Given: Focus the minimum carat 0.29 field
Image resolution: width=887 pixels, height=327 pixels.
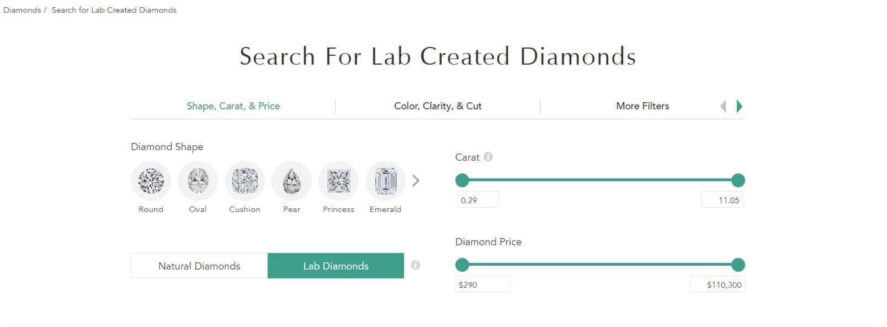Looking at the screenshot, I should coord(478,200).
